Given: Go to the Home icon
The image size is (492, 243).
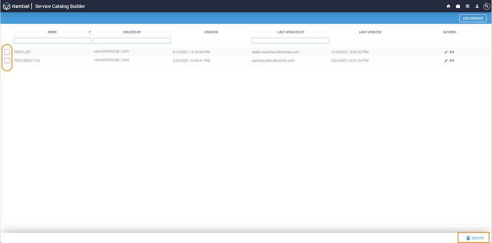Looking at the screenshot, I should pos(448,6).
